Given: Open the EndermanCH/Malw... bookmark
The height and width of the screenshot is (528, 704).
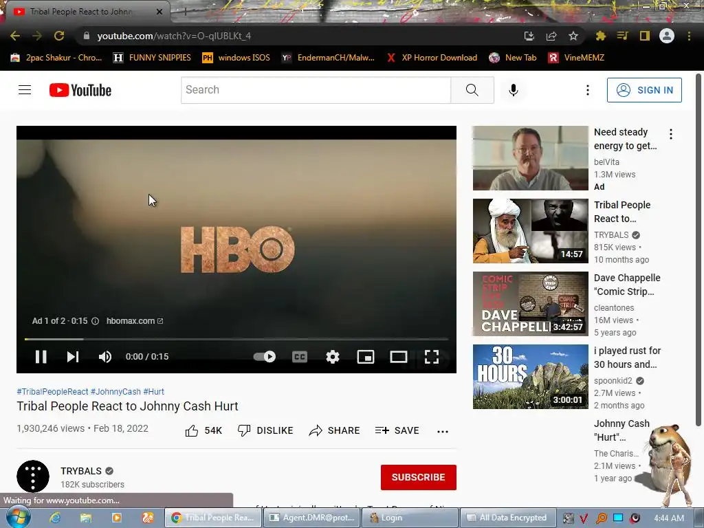Looking at the screenshot, I should (x=328, y=58).
